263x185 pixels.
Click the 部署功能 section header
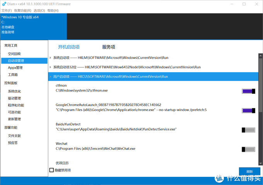[11, 127]
